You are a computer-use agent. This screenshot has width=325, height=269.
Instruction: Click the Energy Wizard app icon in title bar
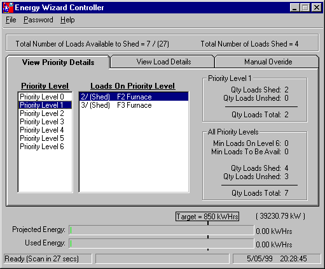coord(8,8)
